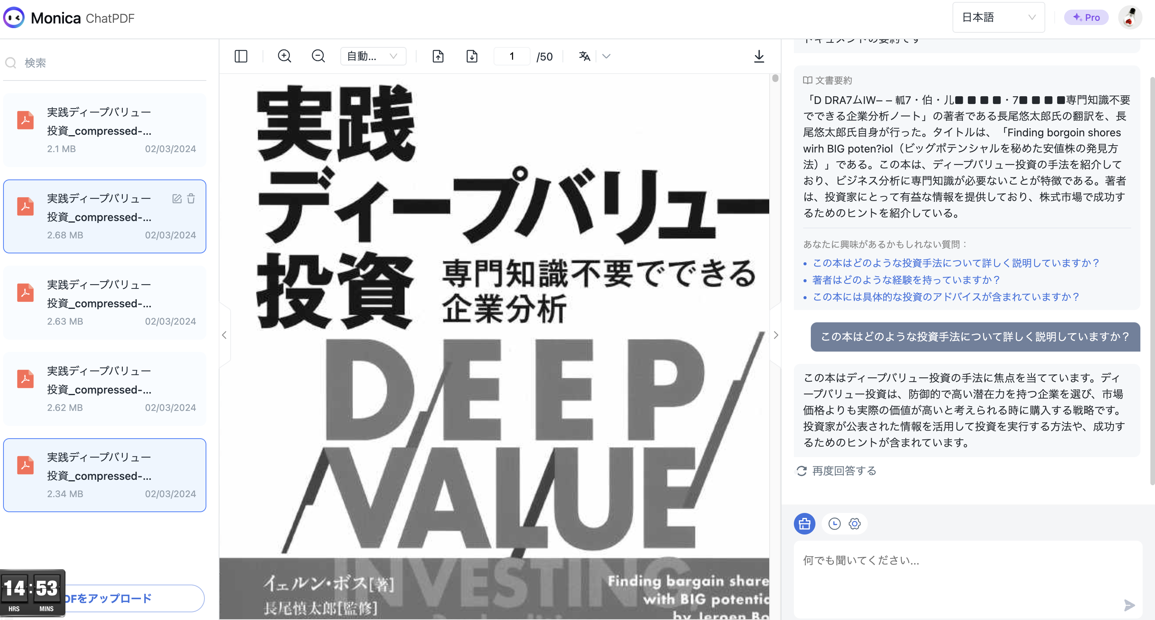Open chat settings gear icon
This screenshot has height=620, width=1155.
pos(855,524)
